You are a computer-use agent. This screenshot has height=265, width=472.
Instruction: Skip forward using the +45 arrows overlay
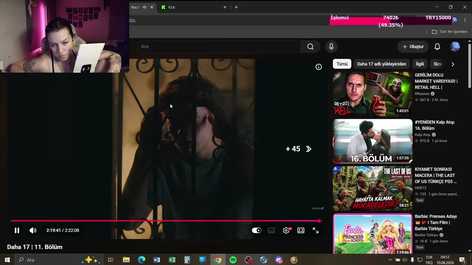[299, 149]
